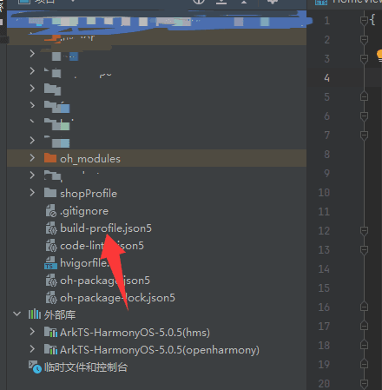The width and height of the screenshot is (382, 390).
Task: Toggle the fold marker on line 5
Action: pos(364,96)
